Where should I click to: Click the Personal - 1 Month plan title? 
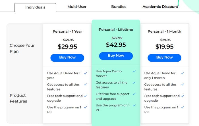164,31
